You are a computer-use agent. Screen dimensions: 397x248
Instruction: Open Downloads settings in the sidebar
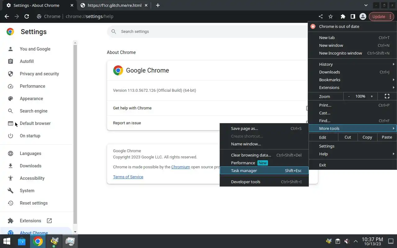[x=30, y=166]
